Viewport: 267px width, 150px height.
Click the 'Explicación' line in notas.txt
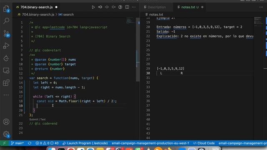point(205,36)
